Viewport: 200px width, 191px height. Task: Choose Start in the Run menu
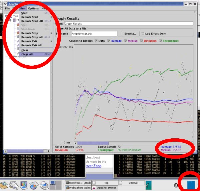tap(24, 13)
